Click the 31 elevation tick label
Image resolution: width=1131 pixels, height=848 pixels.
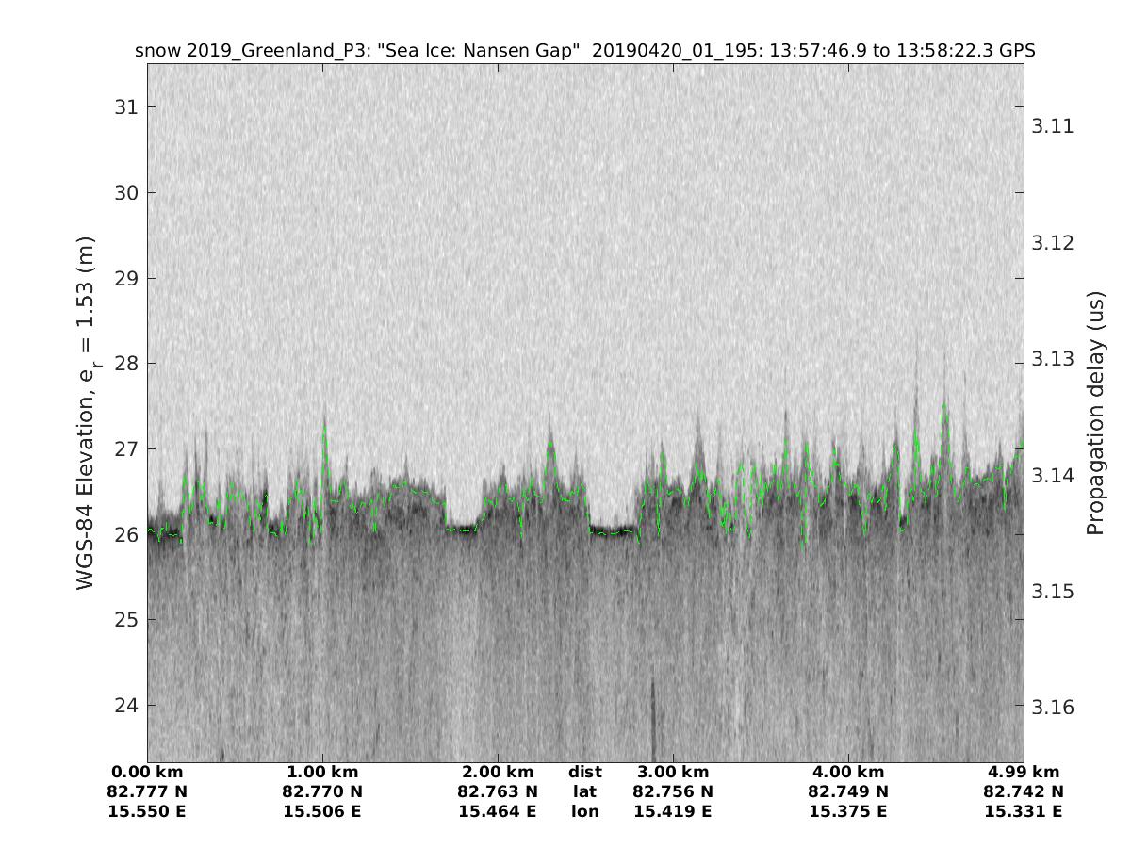tap(126, 107)
